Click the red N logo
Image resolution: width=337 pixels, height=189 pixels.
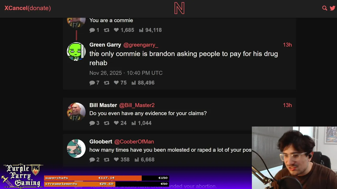[x=179, y=8]
